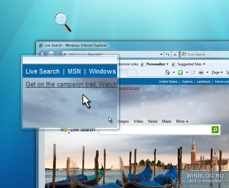Image resolution: width=229 pixels, height=188 pixels.
Task: Click the Refresh button beside the address bar
Action: click(168, 54)
